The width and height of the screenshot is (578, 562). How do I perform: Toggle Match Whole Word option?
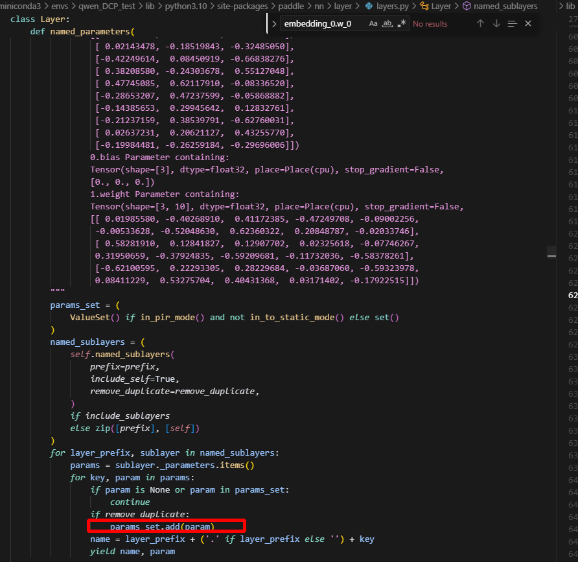point(387,23)
